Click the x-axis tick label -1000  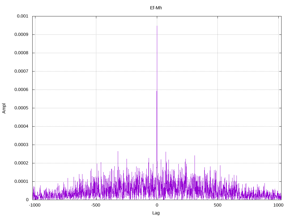click(x=35, y=205)
